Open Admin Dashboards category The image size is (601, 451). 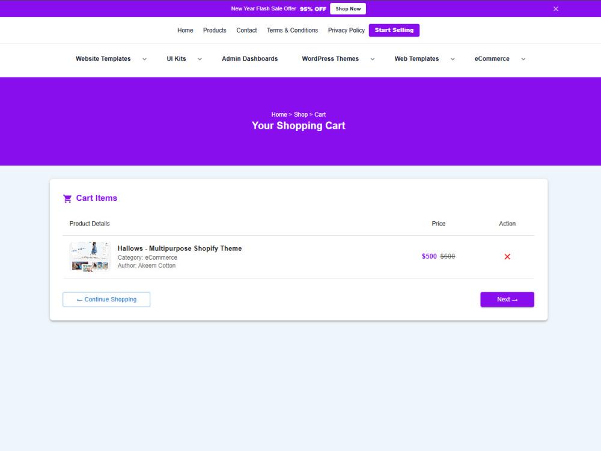pos(250,59)
